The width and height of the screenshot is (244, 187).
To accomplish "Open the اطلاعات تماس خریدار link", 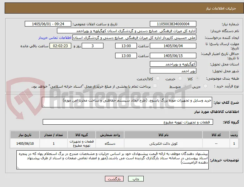I will tap(55, 38).
